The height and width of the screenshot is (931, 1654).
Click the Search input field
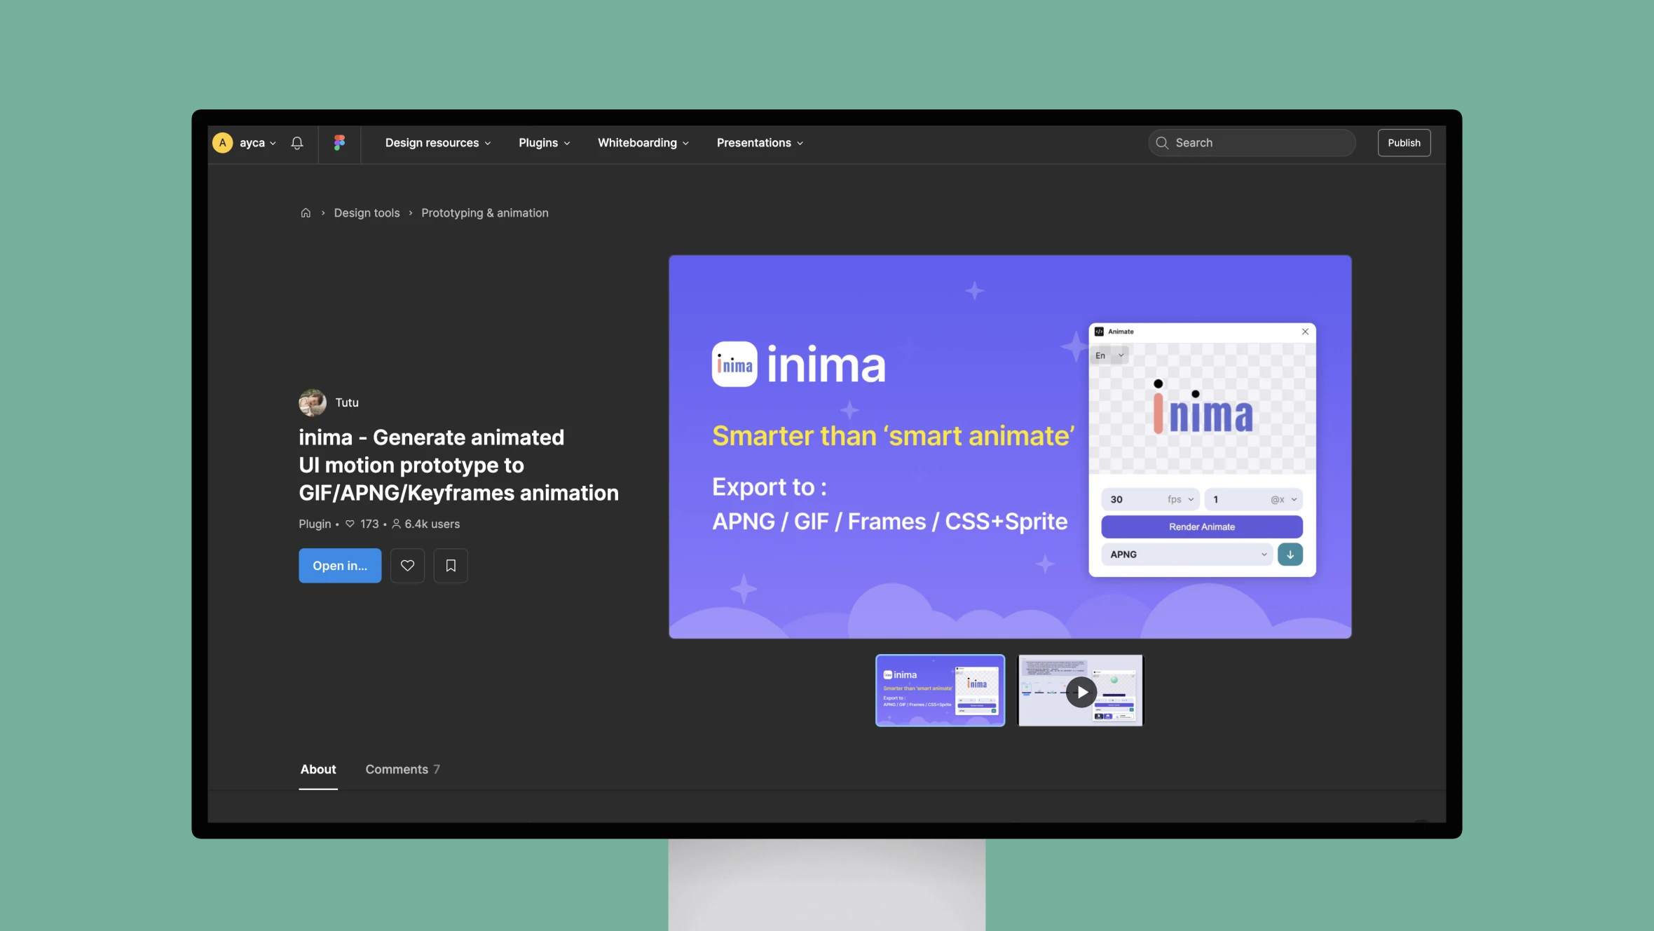click(1251, 142)
